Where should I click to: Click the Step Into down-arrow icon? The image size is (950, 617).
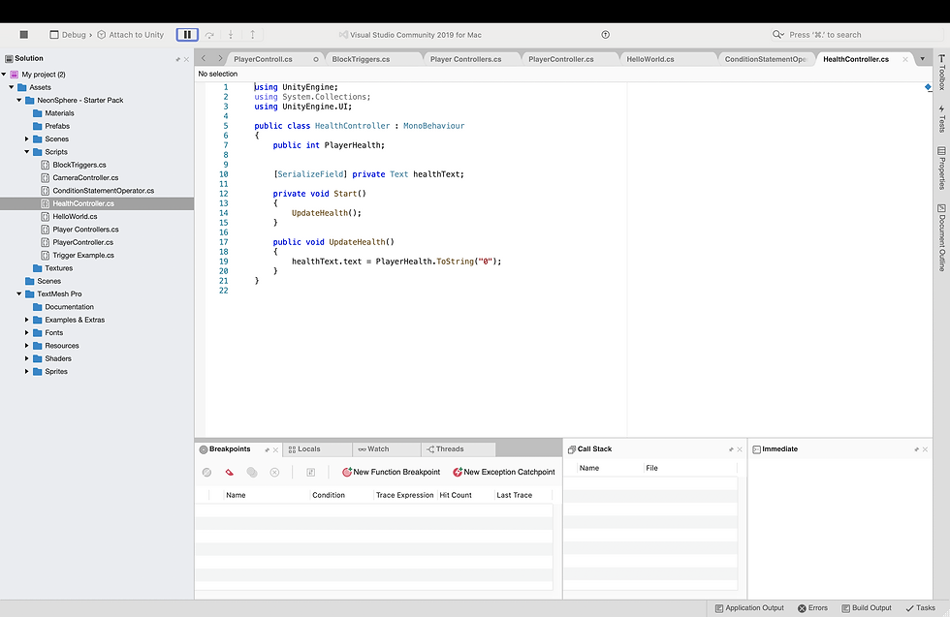231,35
